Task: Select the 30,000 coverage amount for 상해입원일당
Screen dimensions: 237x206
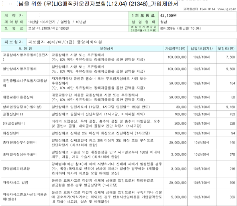Action: click(181, 107)
